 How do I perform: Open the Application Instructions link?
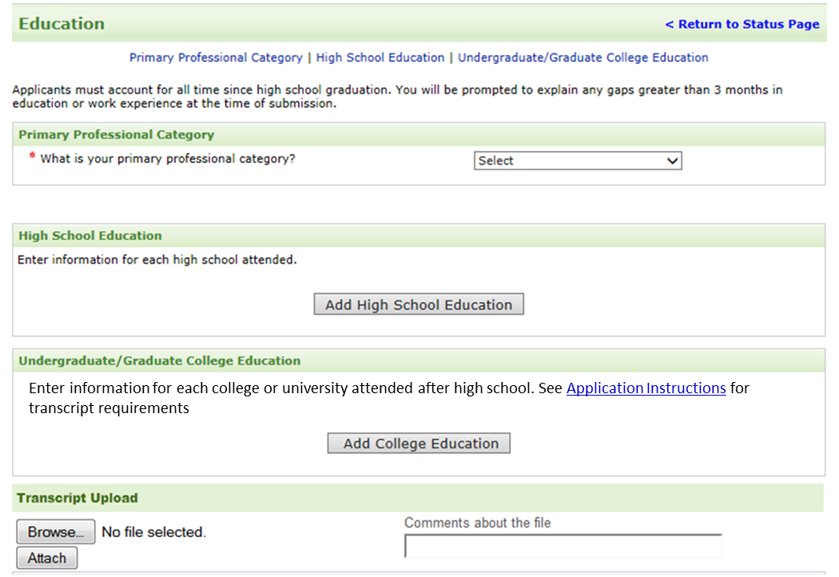pos(646,388)
